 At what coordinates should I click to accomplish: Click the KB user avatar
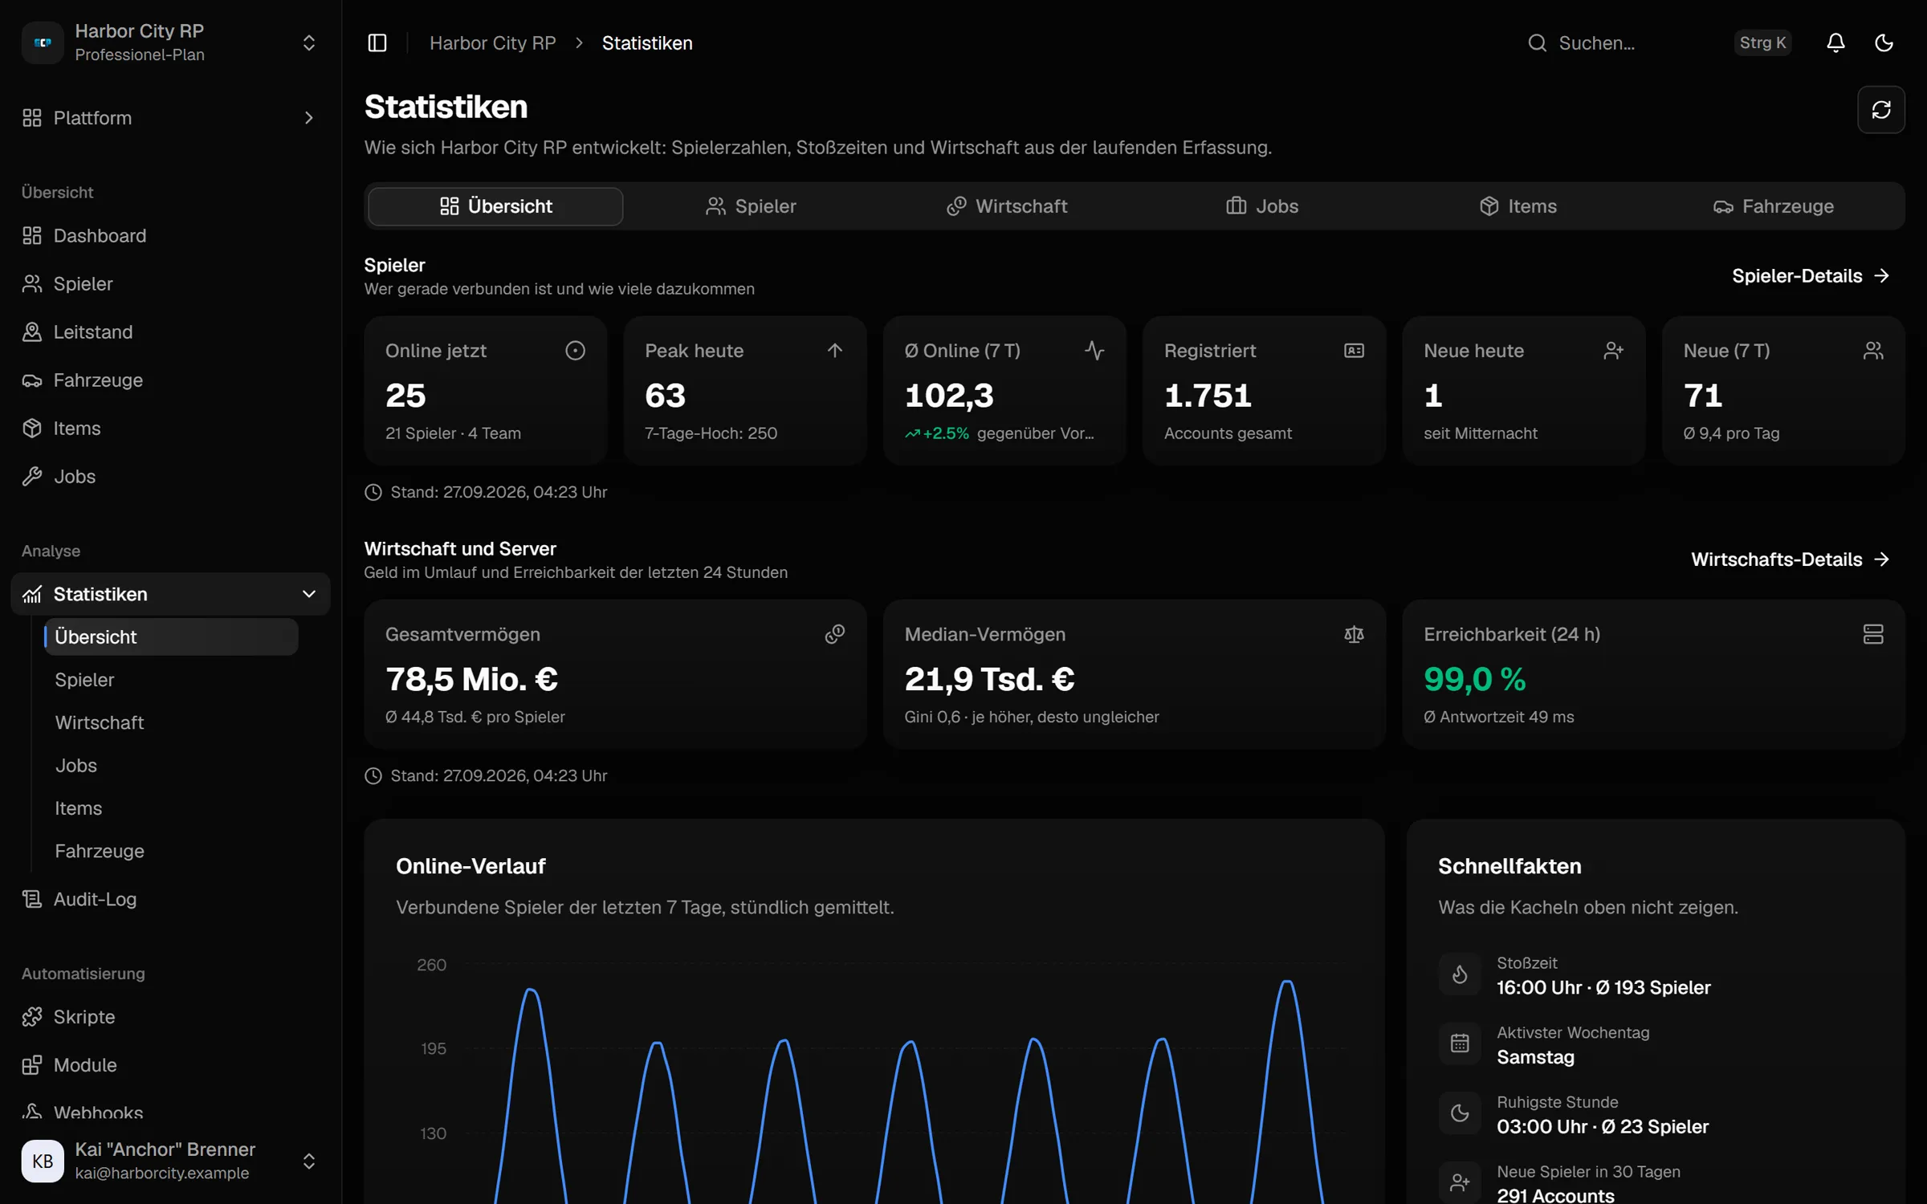tap(43, 1161)
